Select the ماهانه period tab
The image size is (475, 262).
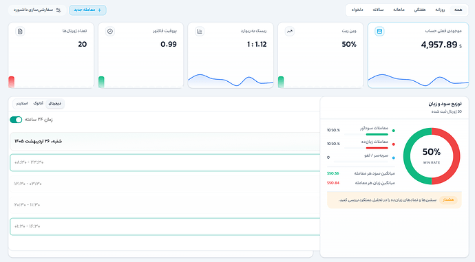(399, 10)
